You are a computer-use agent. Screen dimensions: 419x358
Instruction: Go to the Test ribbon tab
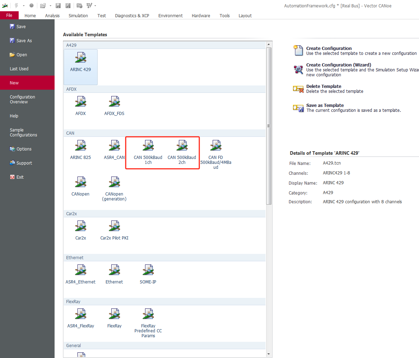pos(101,16)
